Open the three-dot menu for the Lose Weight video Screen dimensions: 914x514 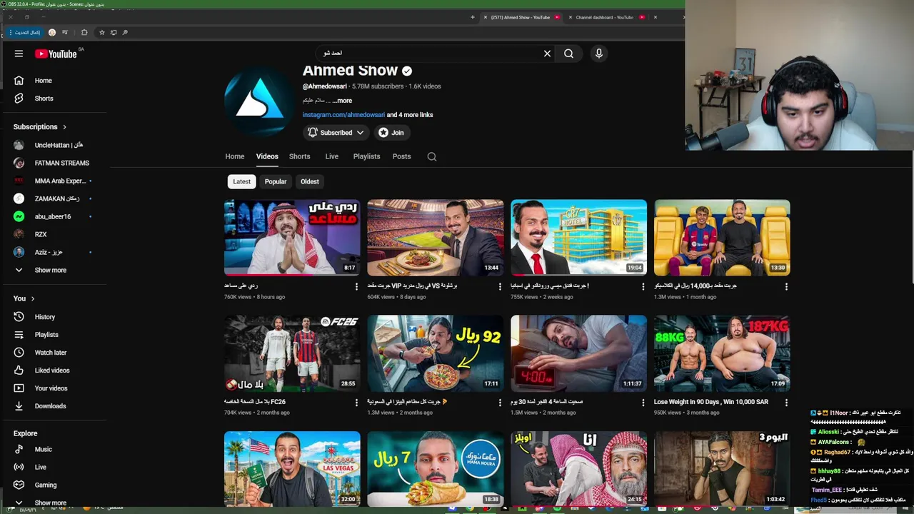pos(786,403)
